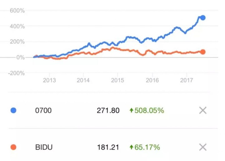The width and height of the screenshot is (225, 161).
Task: Click the blue 0700 legend dot
Action: point(13,110)
